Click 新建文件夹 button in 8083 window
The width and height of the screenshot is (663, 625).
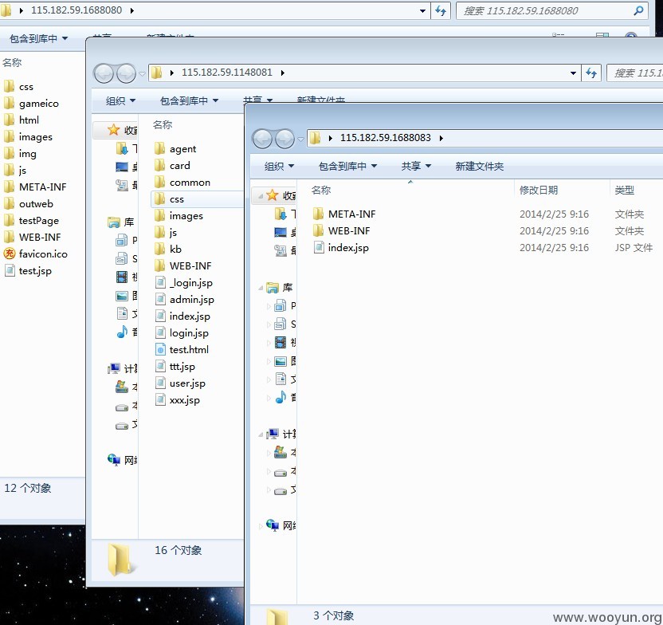coord(479,166)
